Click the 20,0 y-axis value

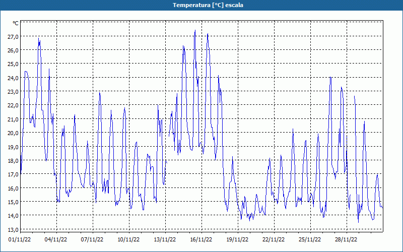[13, 133]
